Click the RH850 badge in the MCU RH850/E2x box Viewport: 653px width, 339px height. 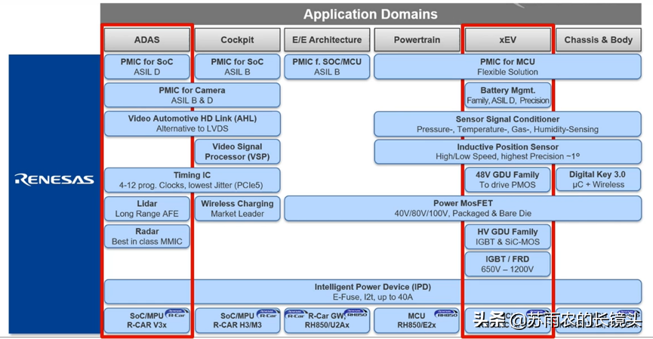click(x=446, y=313)
